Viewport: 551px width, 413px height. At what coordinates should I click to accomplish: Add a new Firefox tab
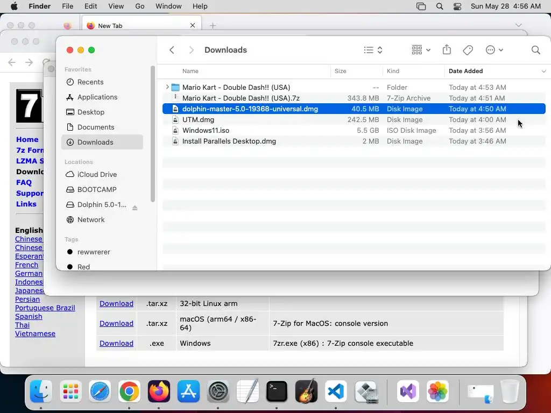click(213, 26)
